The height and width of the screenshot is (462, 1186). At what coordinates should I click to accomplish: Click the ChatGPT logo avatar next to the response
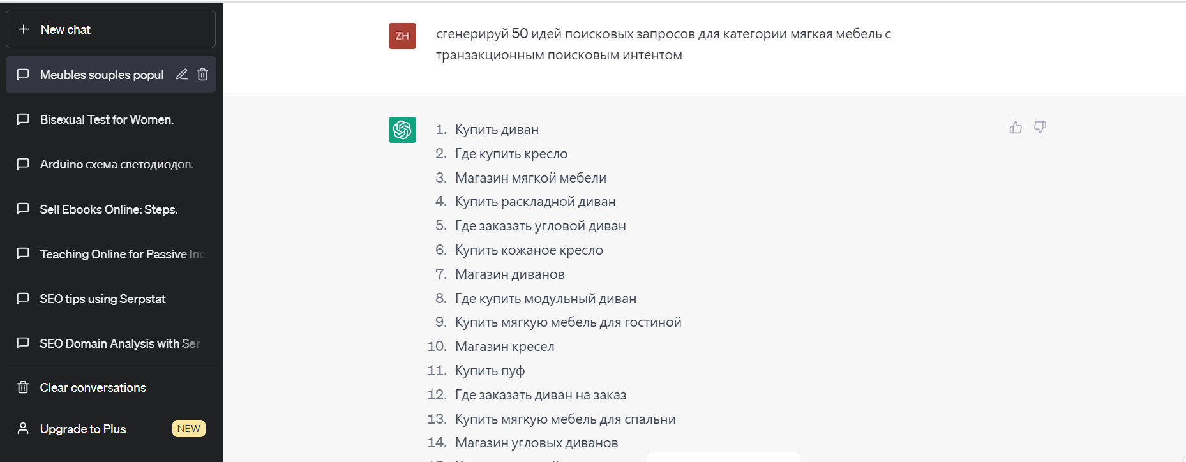pyautogui.click(x=402, y=130)
